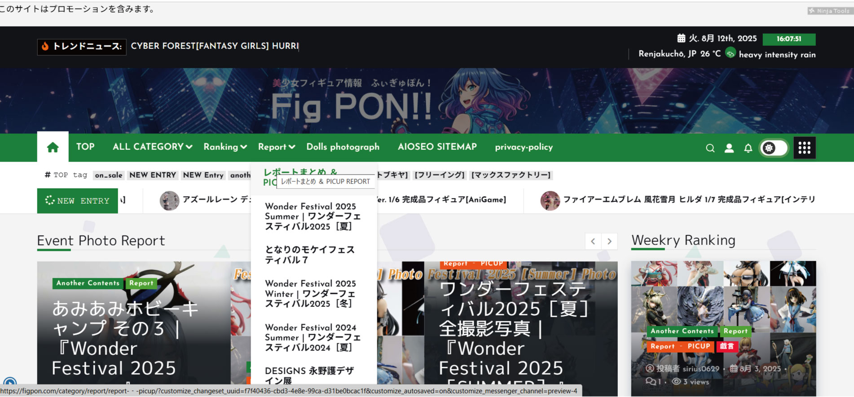Select Wonder Festival 2025 Summer menu entry
This screenshot has width=854, height=397.
tap(313, 216)
